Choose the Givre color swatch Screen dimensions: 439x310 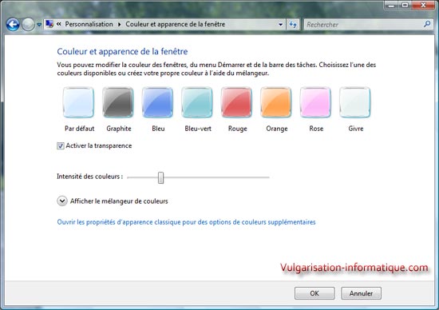(354, 102)
